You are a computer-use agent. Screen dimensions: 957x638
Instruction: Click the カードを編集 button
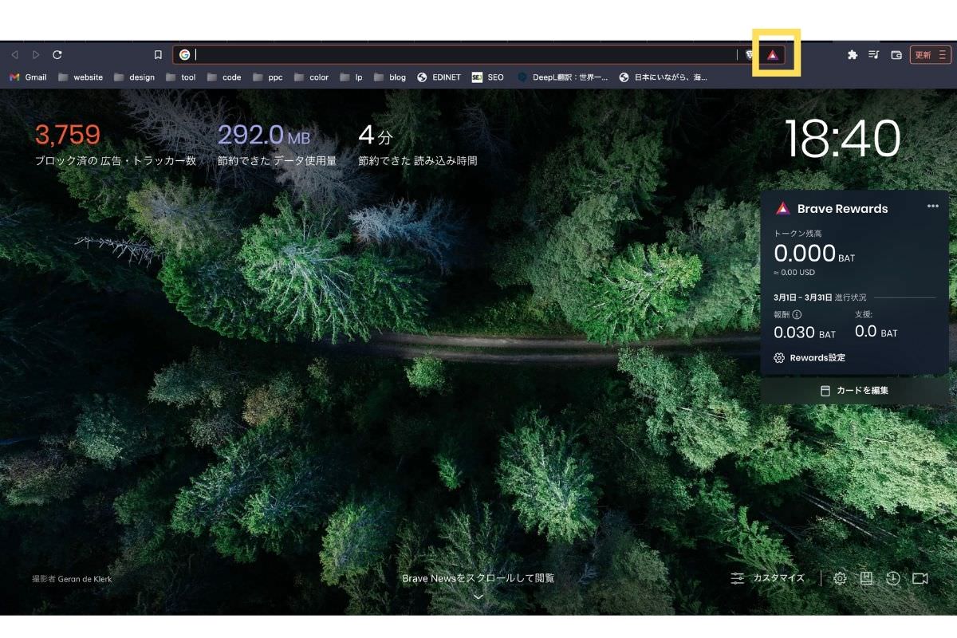[854, 391]
